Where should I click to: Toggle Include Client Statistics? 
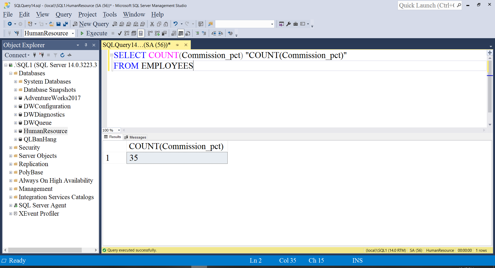pos(164,33)
